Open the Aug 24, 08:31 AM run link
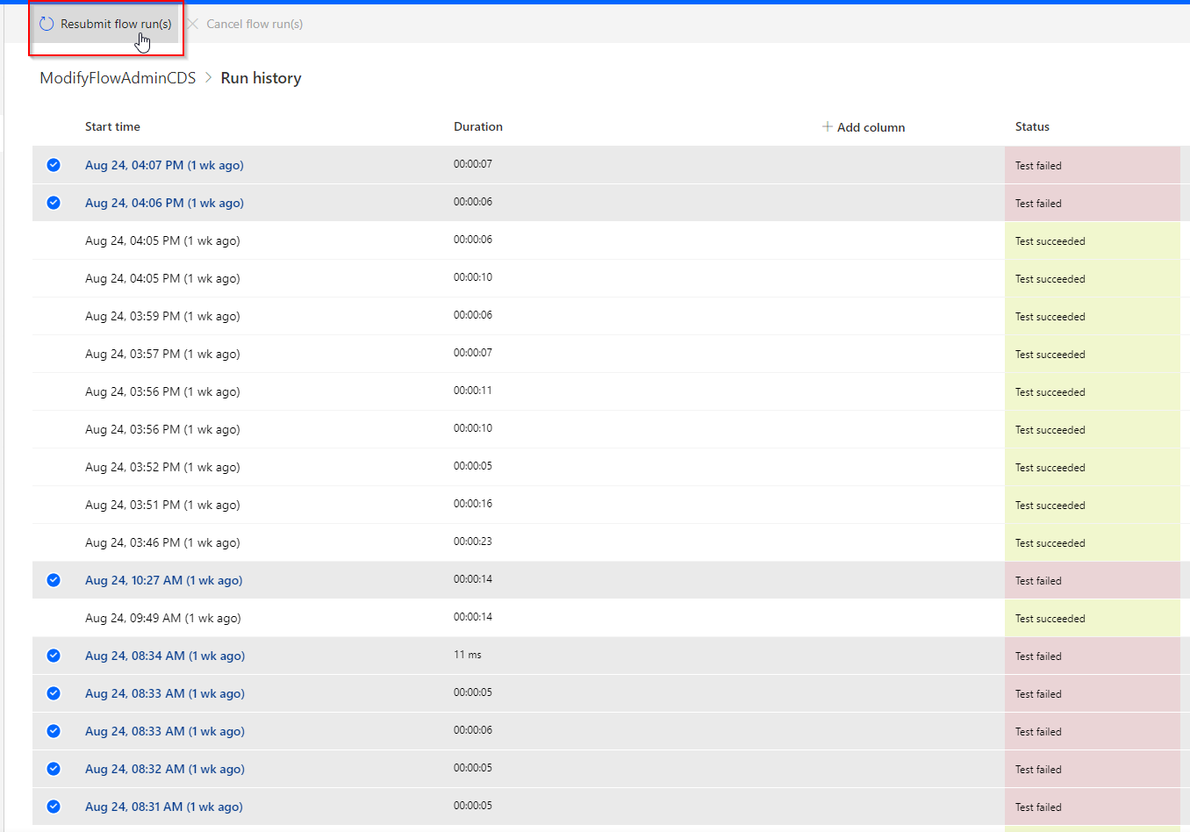This screenshot has height=832, width=1190. click(163, 807)
